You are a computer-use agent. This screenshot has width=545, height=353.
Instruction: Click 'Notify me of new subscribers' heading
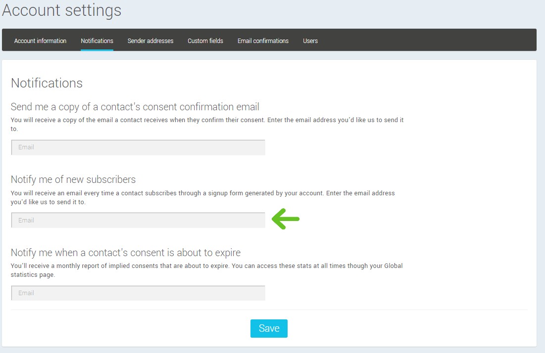pyautogui.click(x=73, y=179)
